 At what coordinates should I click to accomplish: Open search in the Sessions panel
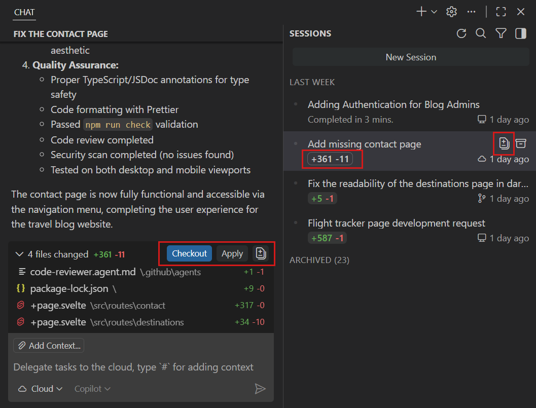click(x=481, y=33)
